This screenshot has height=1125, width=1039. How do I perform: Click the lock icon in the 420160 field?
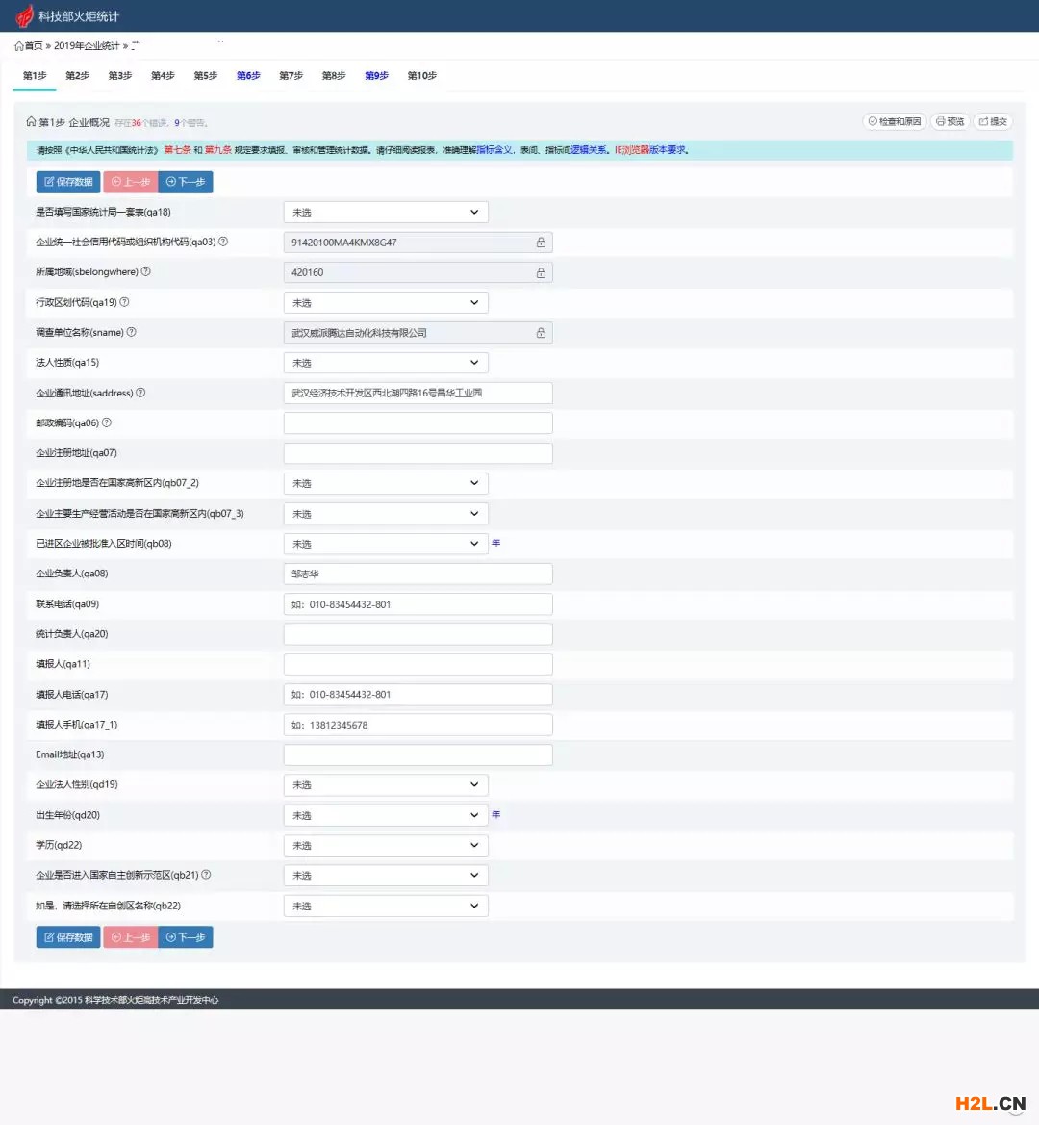click(x=541, y=273)
